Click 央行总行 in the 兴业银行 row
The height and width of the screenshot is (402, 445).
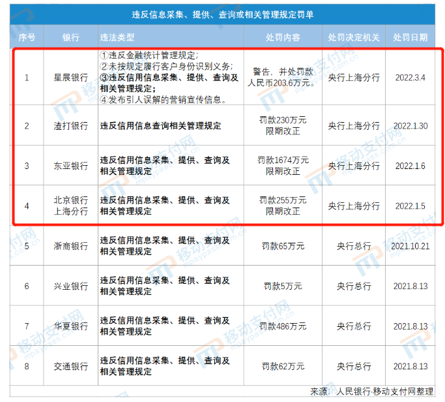point(354,286)
